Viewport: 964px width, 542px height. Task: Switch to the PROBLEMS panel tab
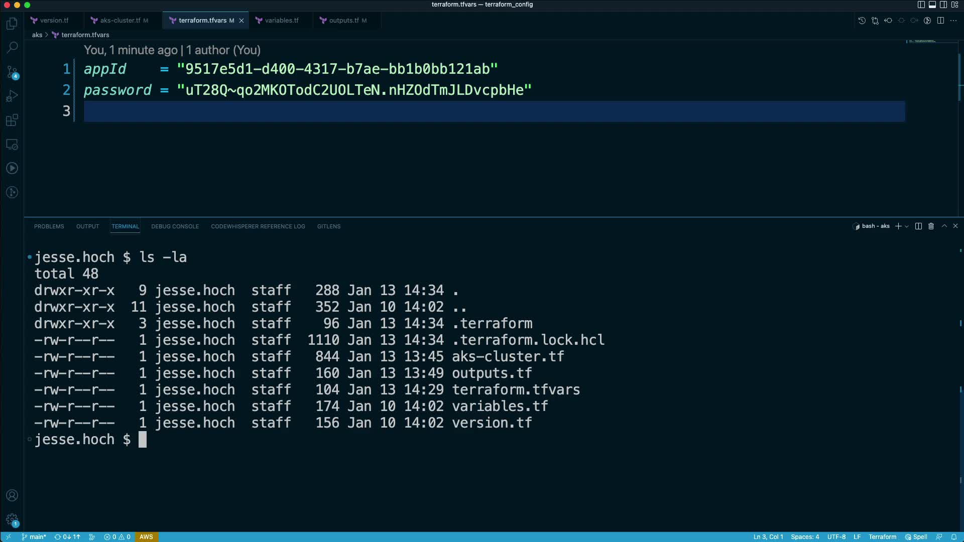(x=49, y=226)
